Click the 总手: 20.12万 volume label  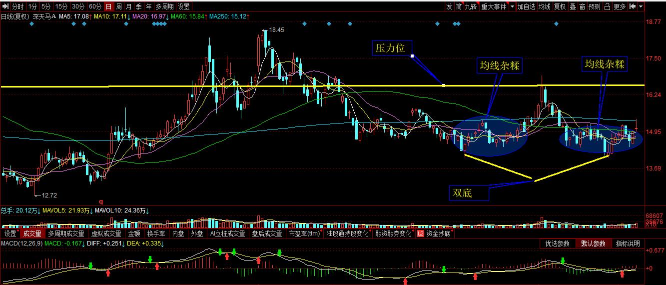click(x=21, y=211)
